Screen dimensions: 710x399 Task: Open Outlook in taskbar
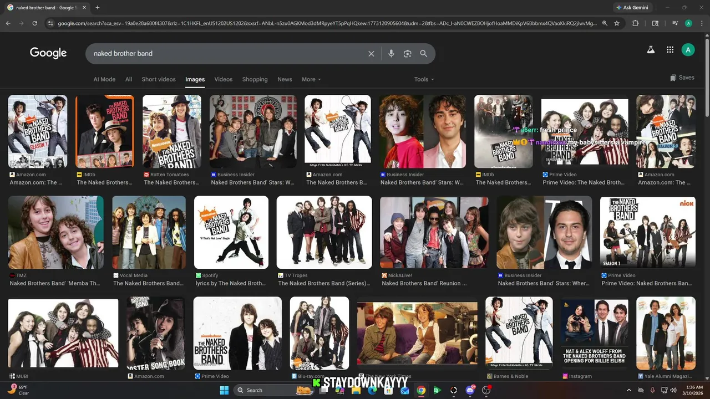pos(405,390)
